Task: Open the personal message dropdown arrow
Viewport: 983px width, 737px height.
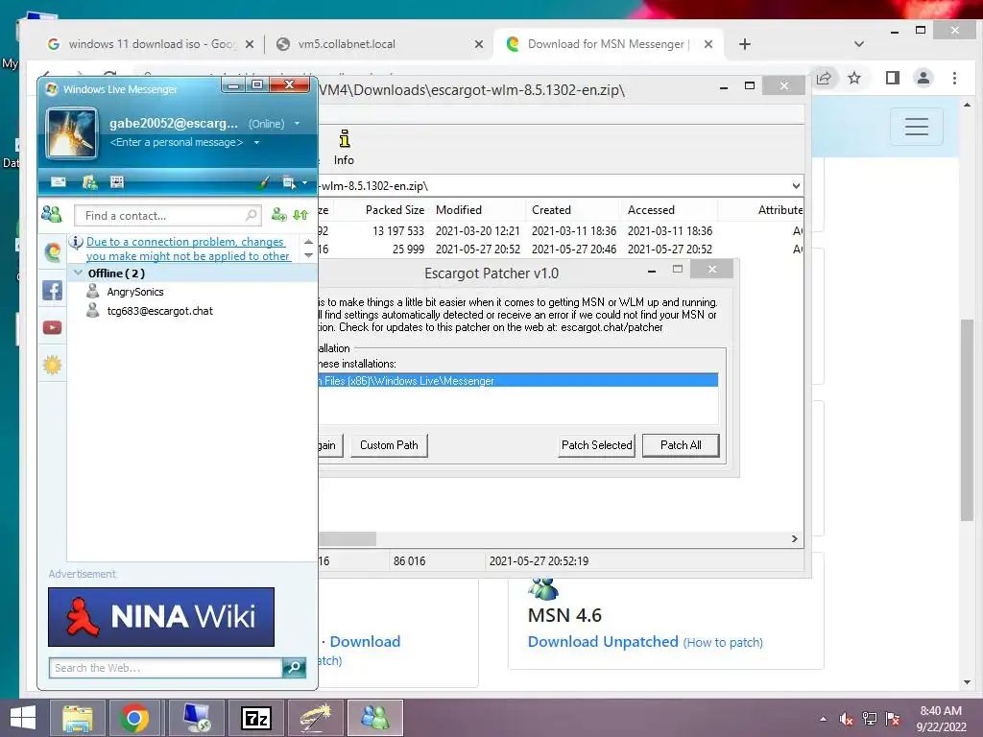Action: (256, 142)
